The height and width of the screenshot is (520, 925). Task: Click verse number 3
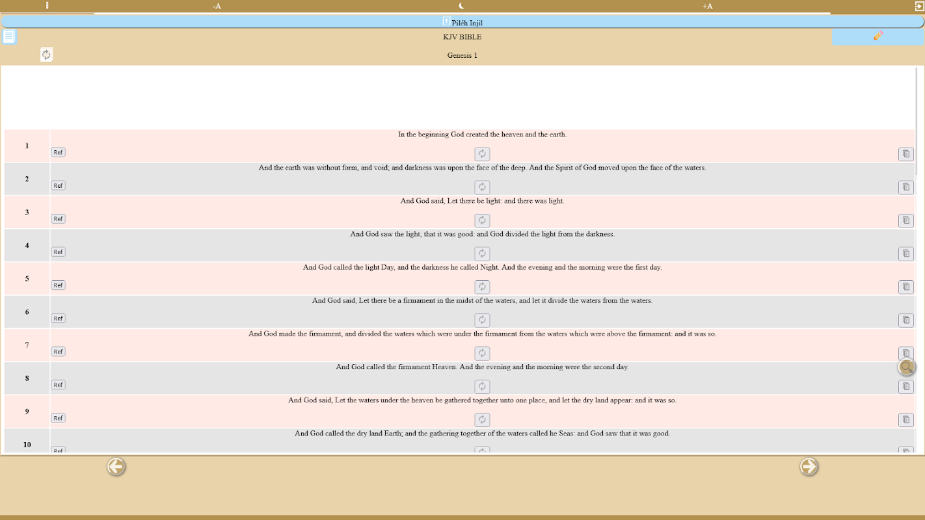click(x=27, y=212)
